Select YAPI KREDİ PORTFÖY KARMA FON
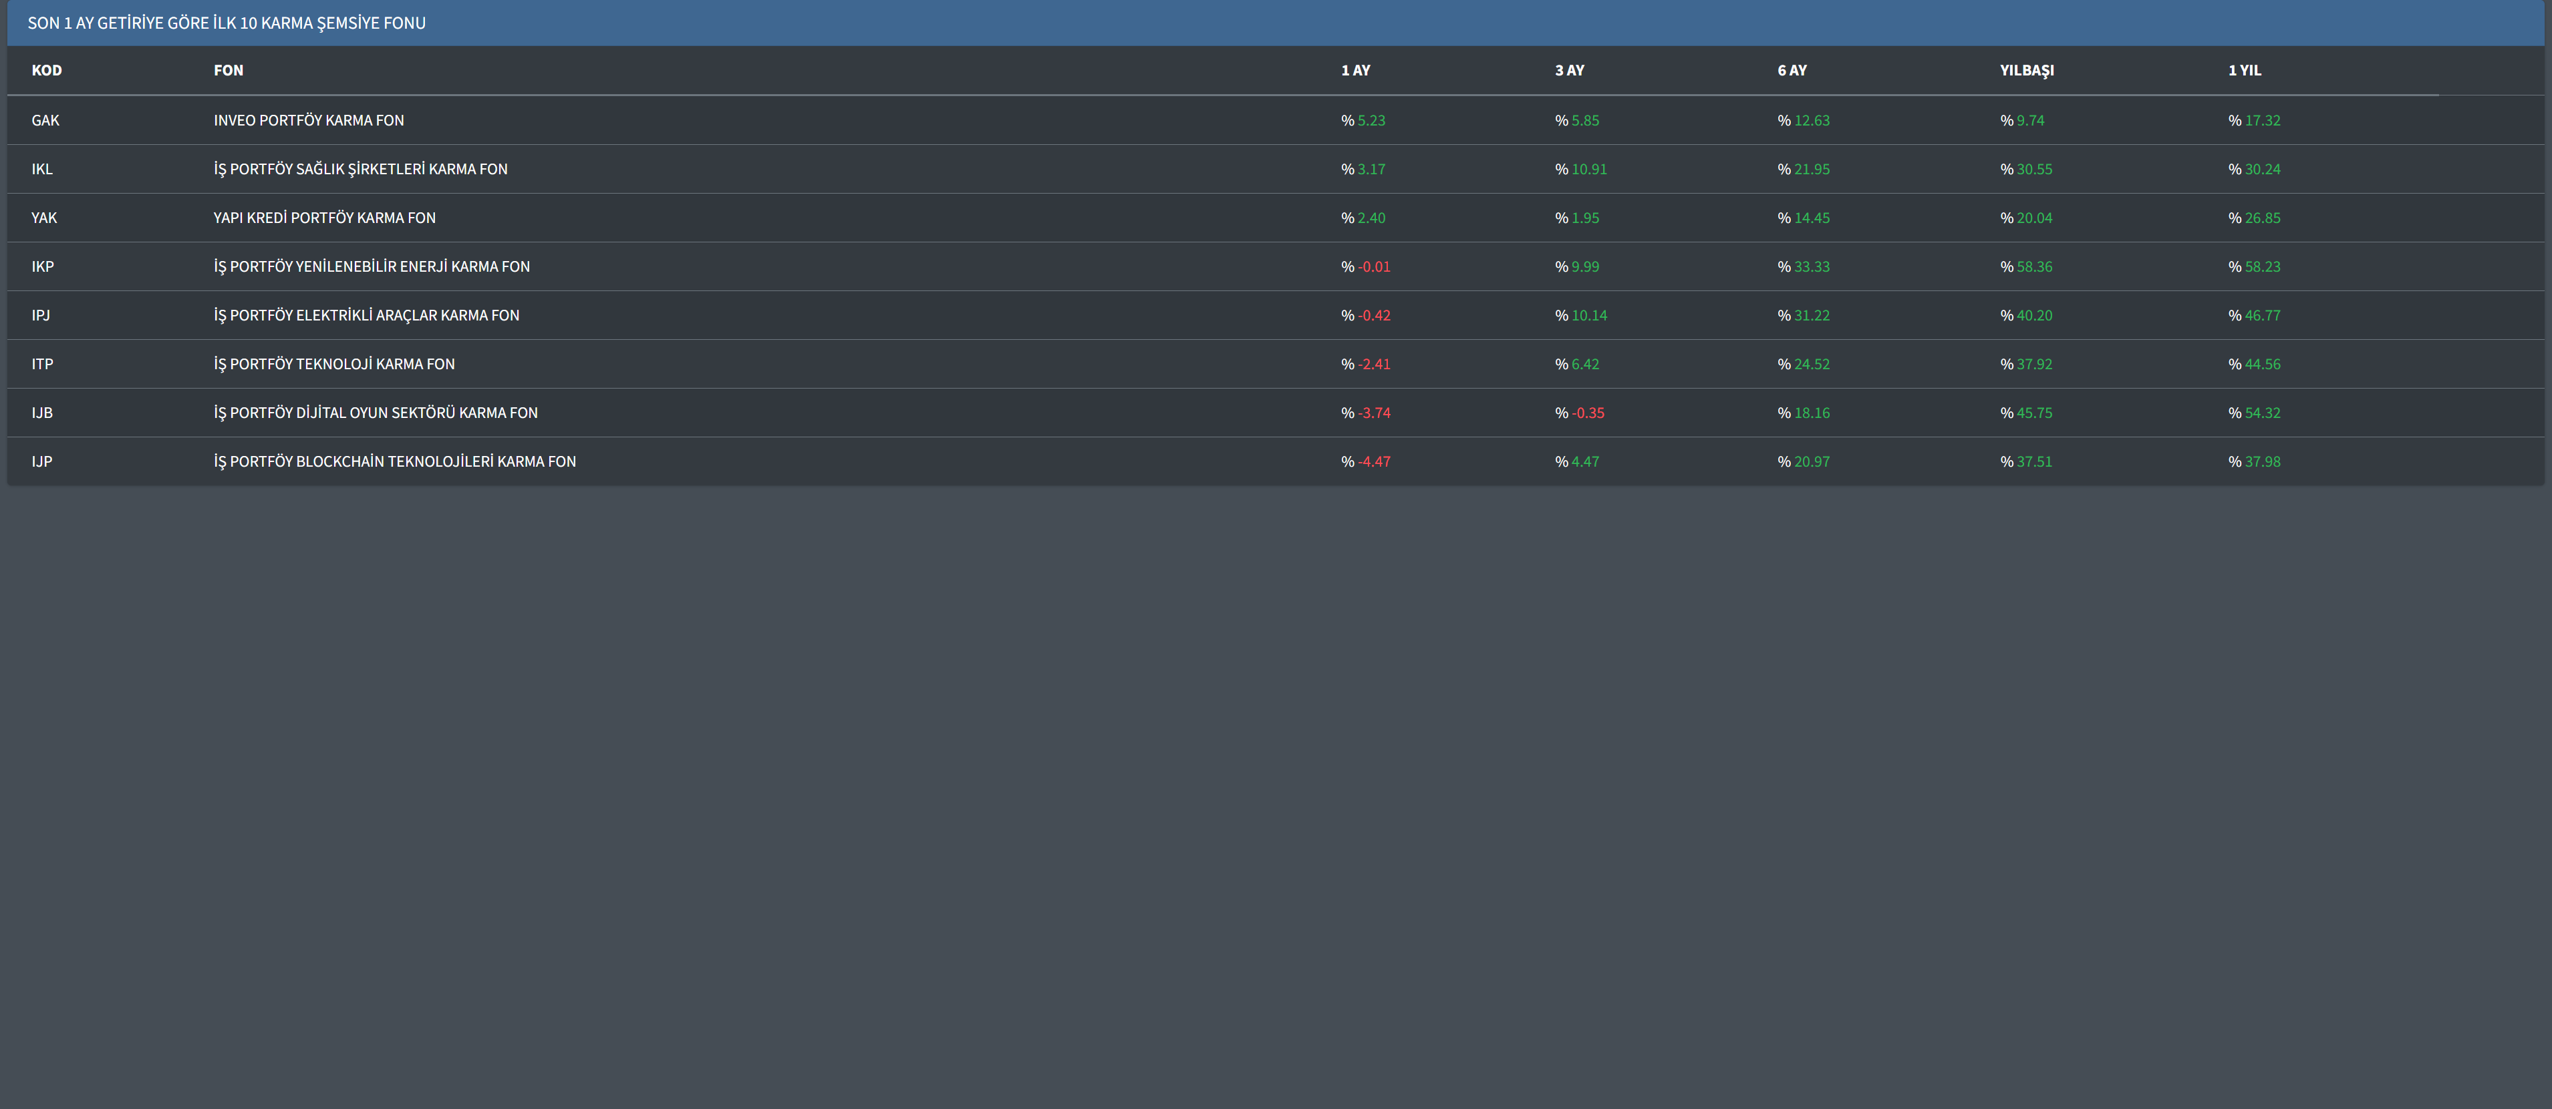This screenshot has width=2552, height=1109. [x=324, y=218]
